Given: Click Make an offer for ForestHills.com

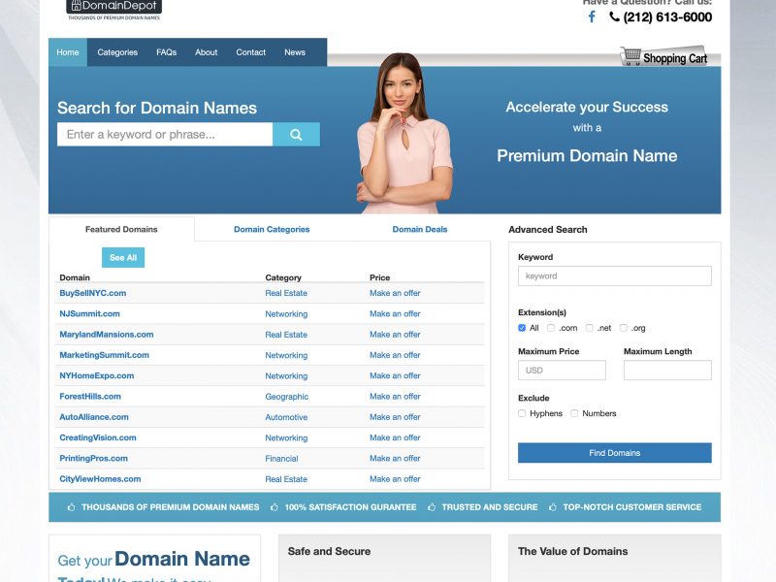Looking at the screenshot, I should 395,397.
